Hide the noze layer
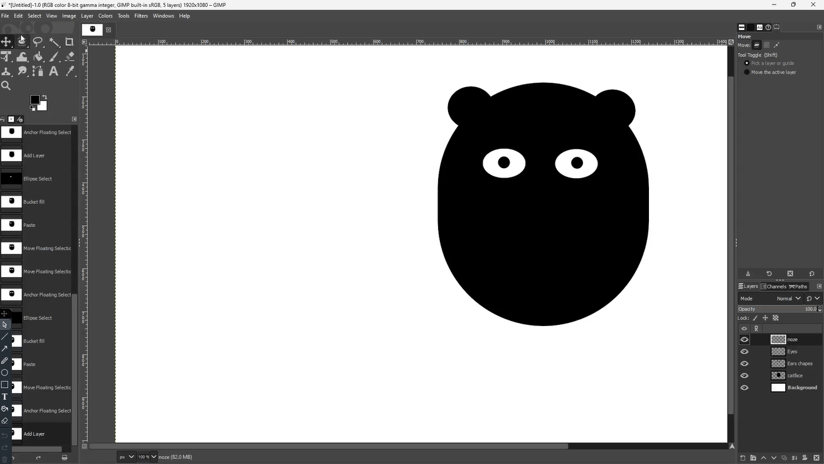824x464 pixels. (744, 339)
